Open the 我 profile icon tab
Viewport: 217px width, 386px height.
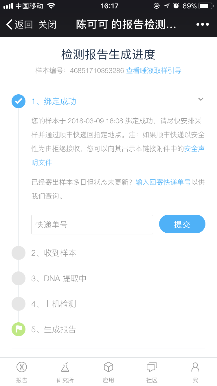195,372
